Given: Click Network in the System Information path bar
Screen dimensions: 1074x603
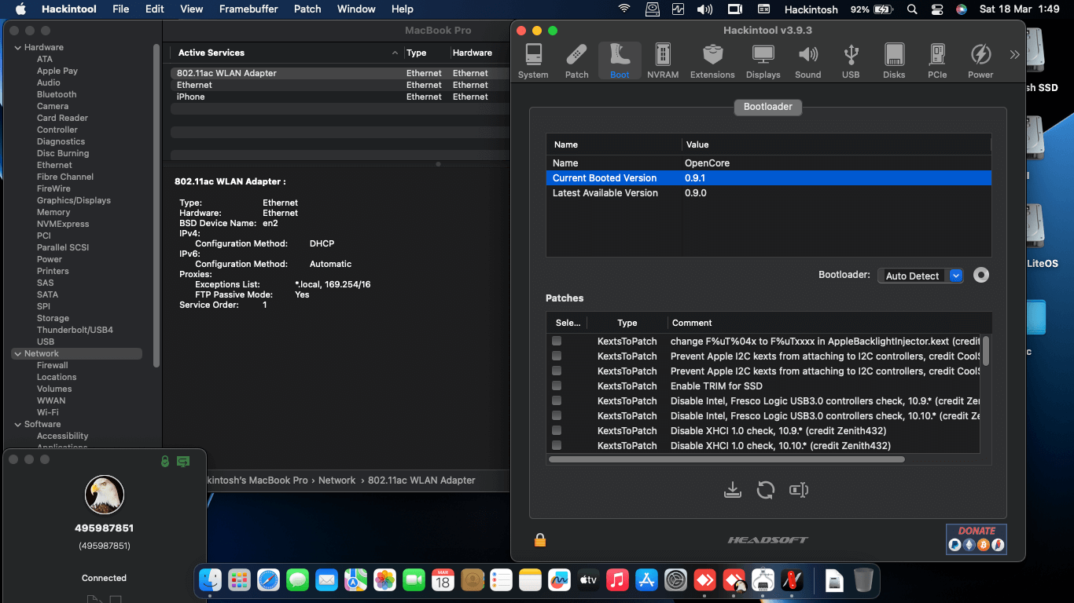Looking at the screenshot, I should coord(337,480).
